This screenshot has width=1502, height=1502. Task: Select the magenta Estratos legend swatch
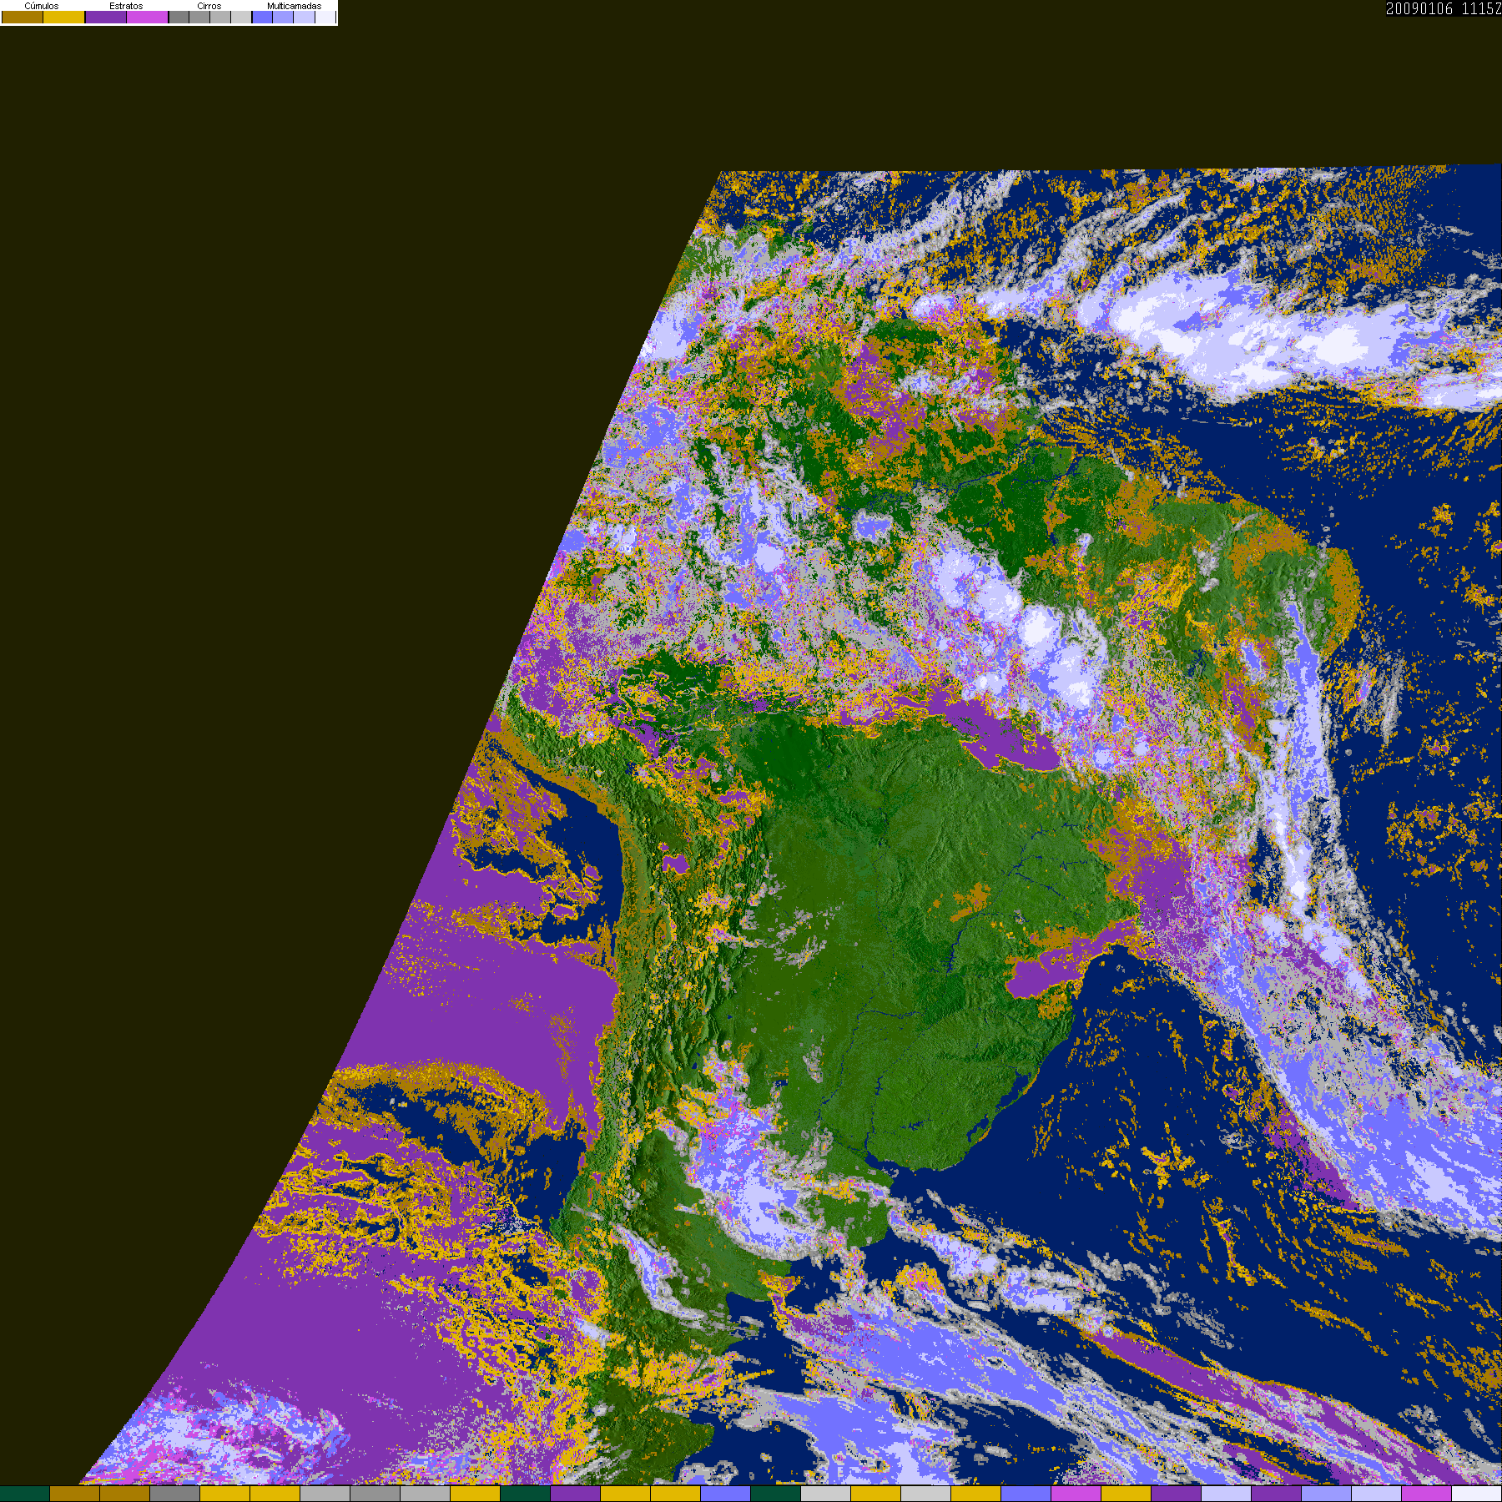[147, 17]
